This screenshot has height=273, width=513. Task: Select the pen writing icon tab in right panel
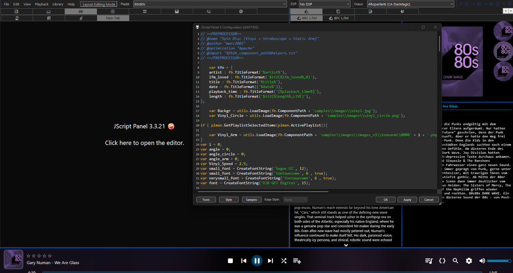coord(306,12)
